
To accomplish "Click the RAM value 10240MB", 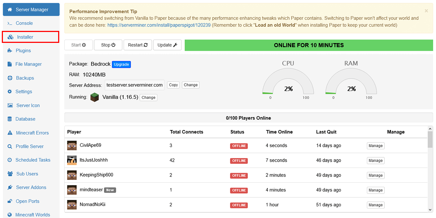I will [94, 75].
